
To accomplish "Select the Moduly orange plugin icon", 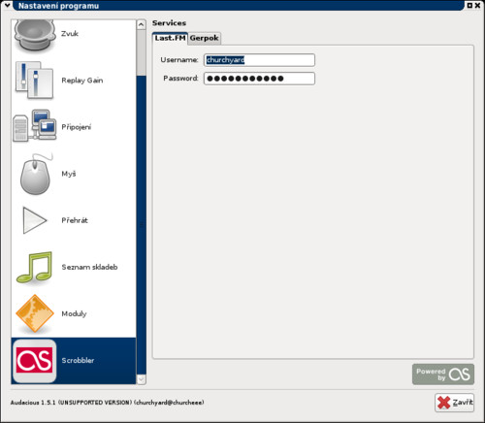I will (x=35, y=313).
